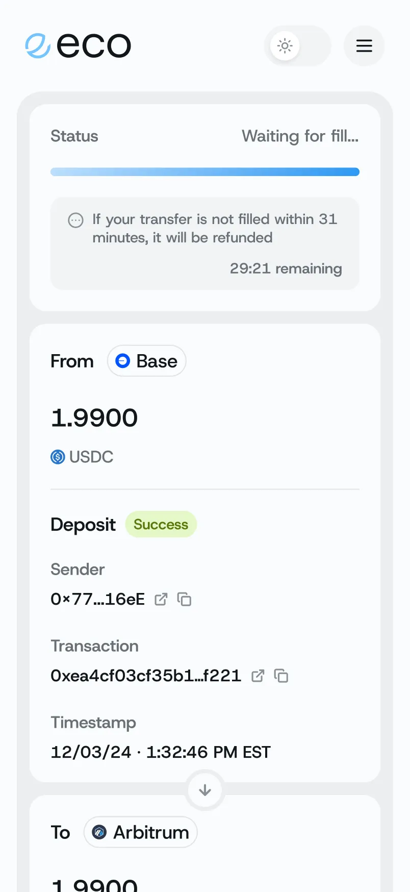Click the eco logo
Viewport: 410px width, 892px height.
pyautogui.click(x=78, y=46)
